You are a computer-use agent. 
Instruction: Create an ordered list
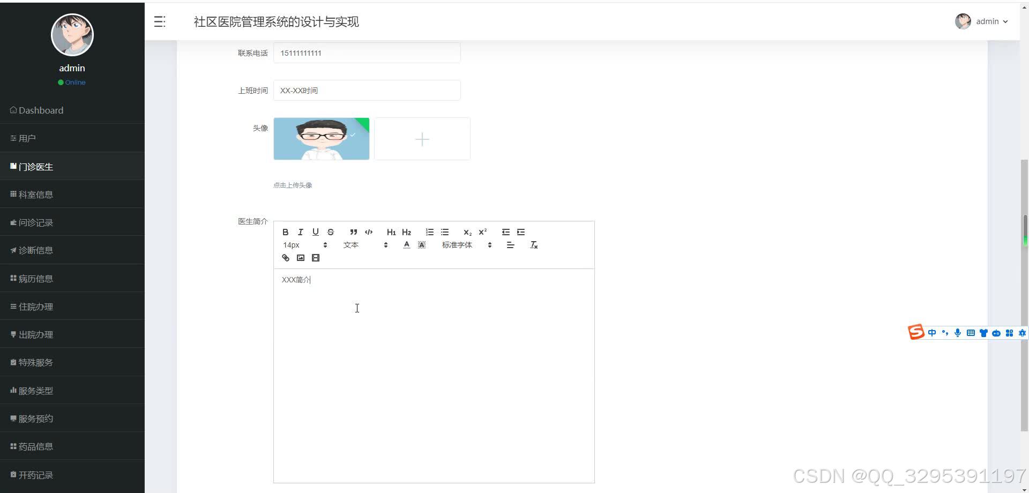(x=429, y=231)
